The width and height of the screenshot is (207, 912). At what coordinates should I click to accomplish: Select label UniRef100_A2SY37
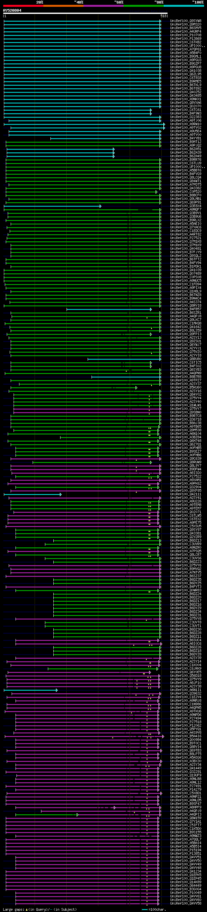click(x=185, y=384)
